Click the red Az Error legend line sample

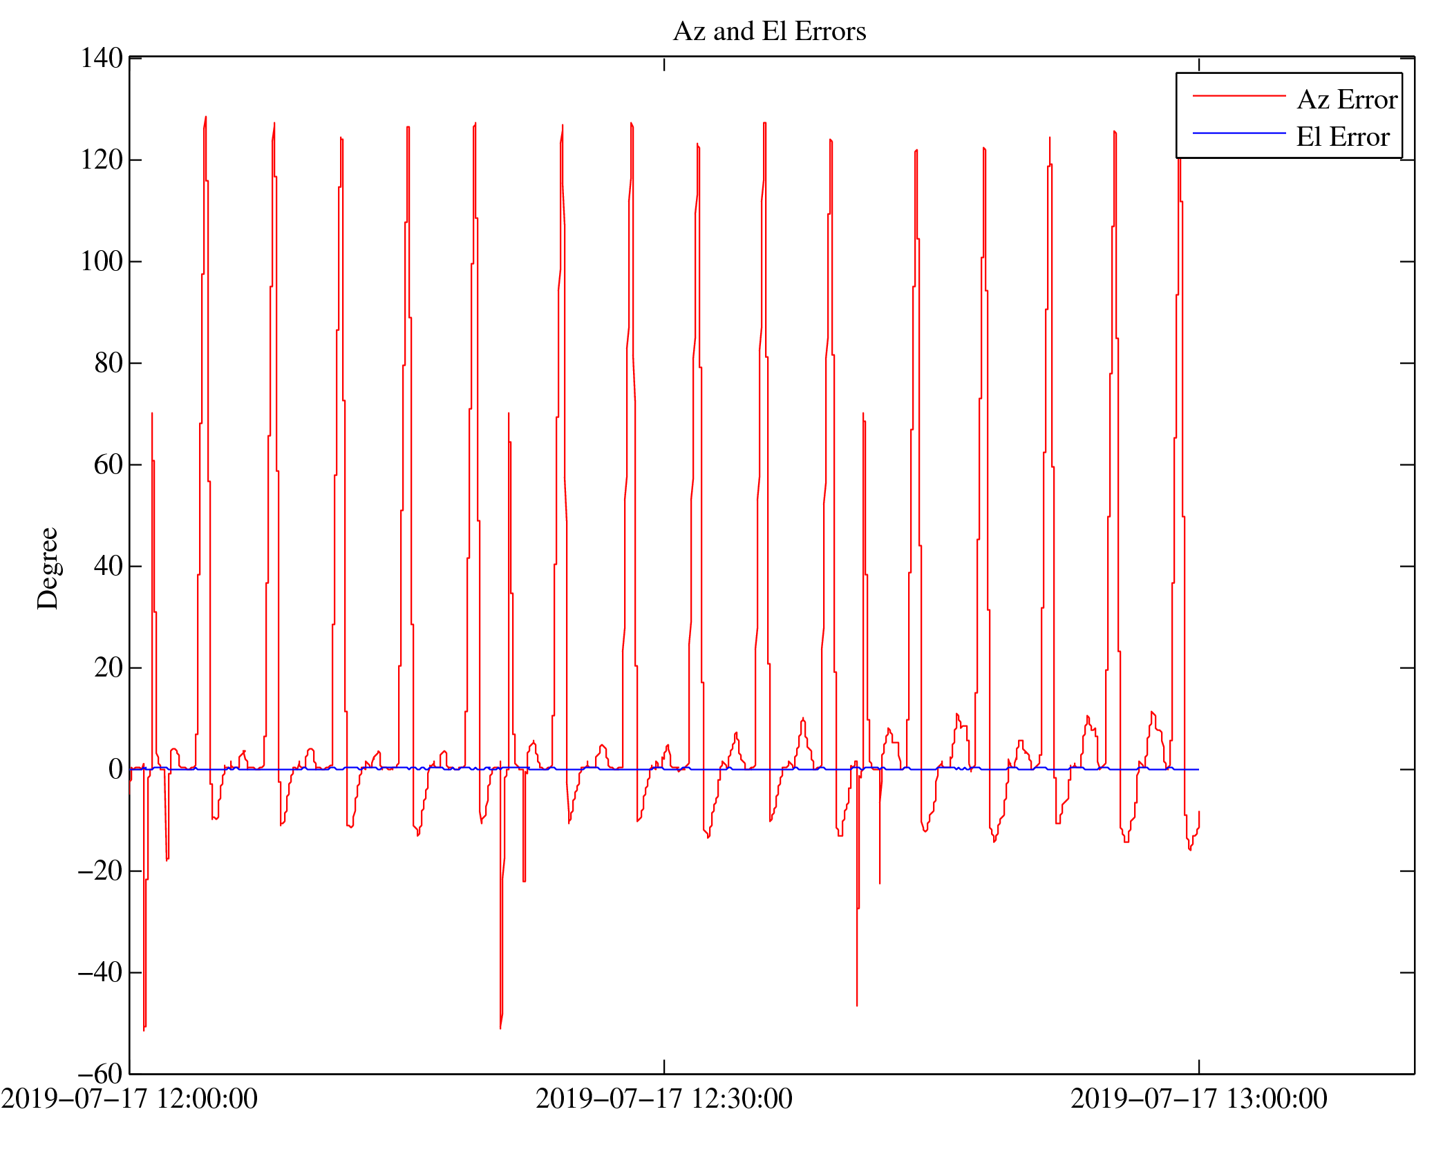click(1238, 96)
